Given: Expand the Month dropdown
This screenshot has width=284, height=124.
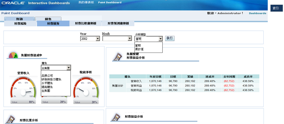Looking at the screenshot, I should pos(117,39).
